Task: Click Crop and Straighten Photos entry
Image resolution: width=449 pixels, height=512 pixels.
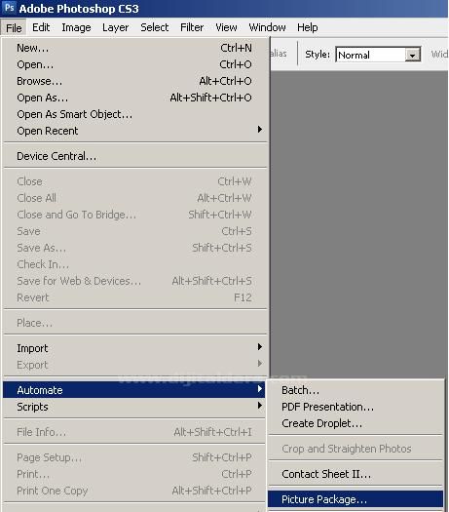Action: [x=355, y=449]
